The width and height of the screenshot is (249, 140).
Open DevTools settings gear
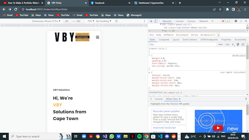[x=236, y=21]
